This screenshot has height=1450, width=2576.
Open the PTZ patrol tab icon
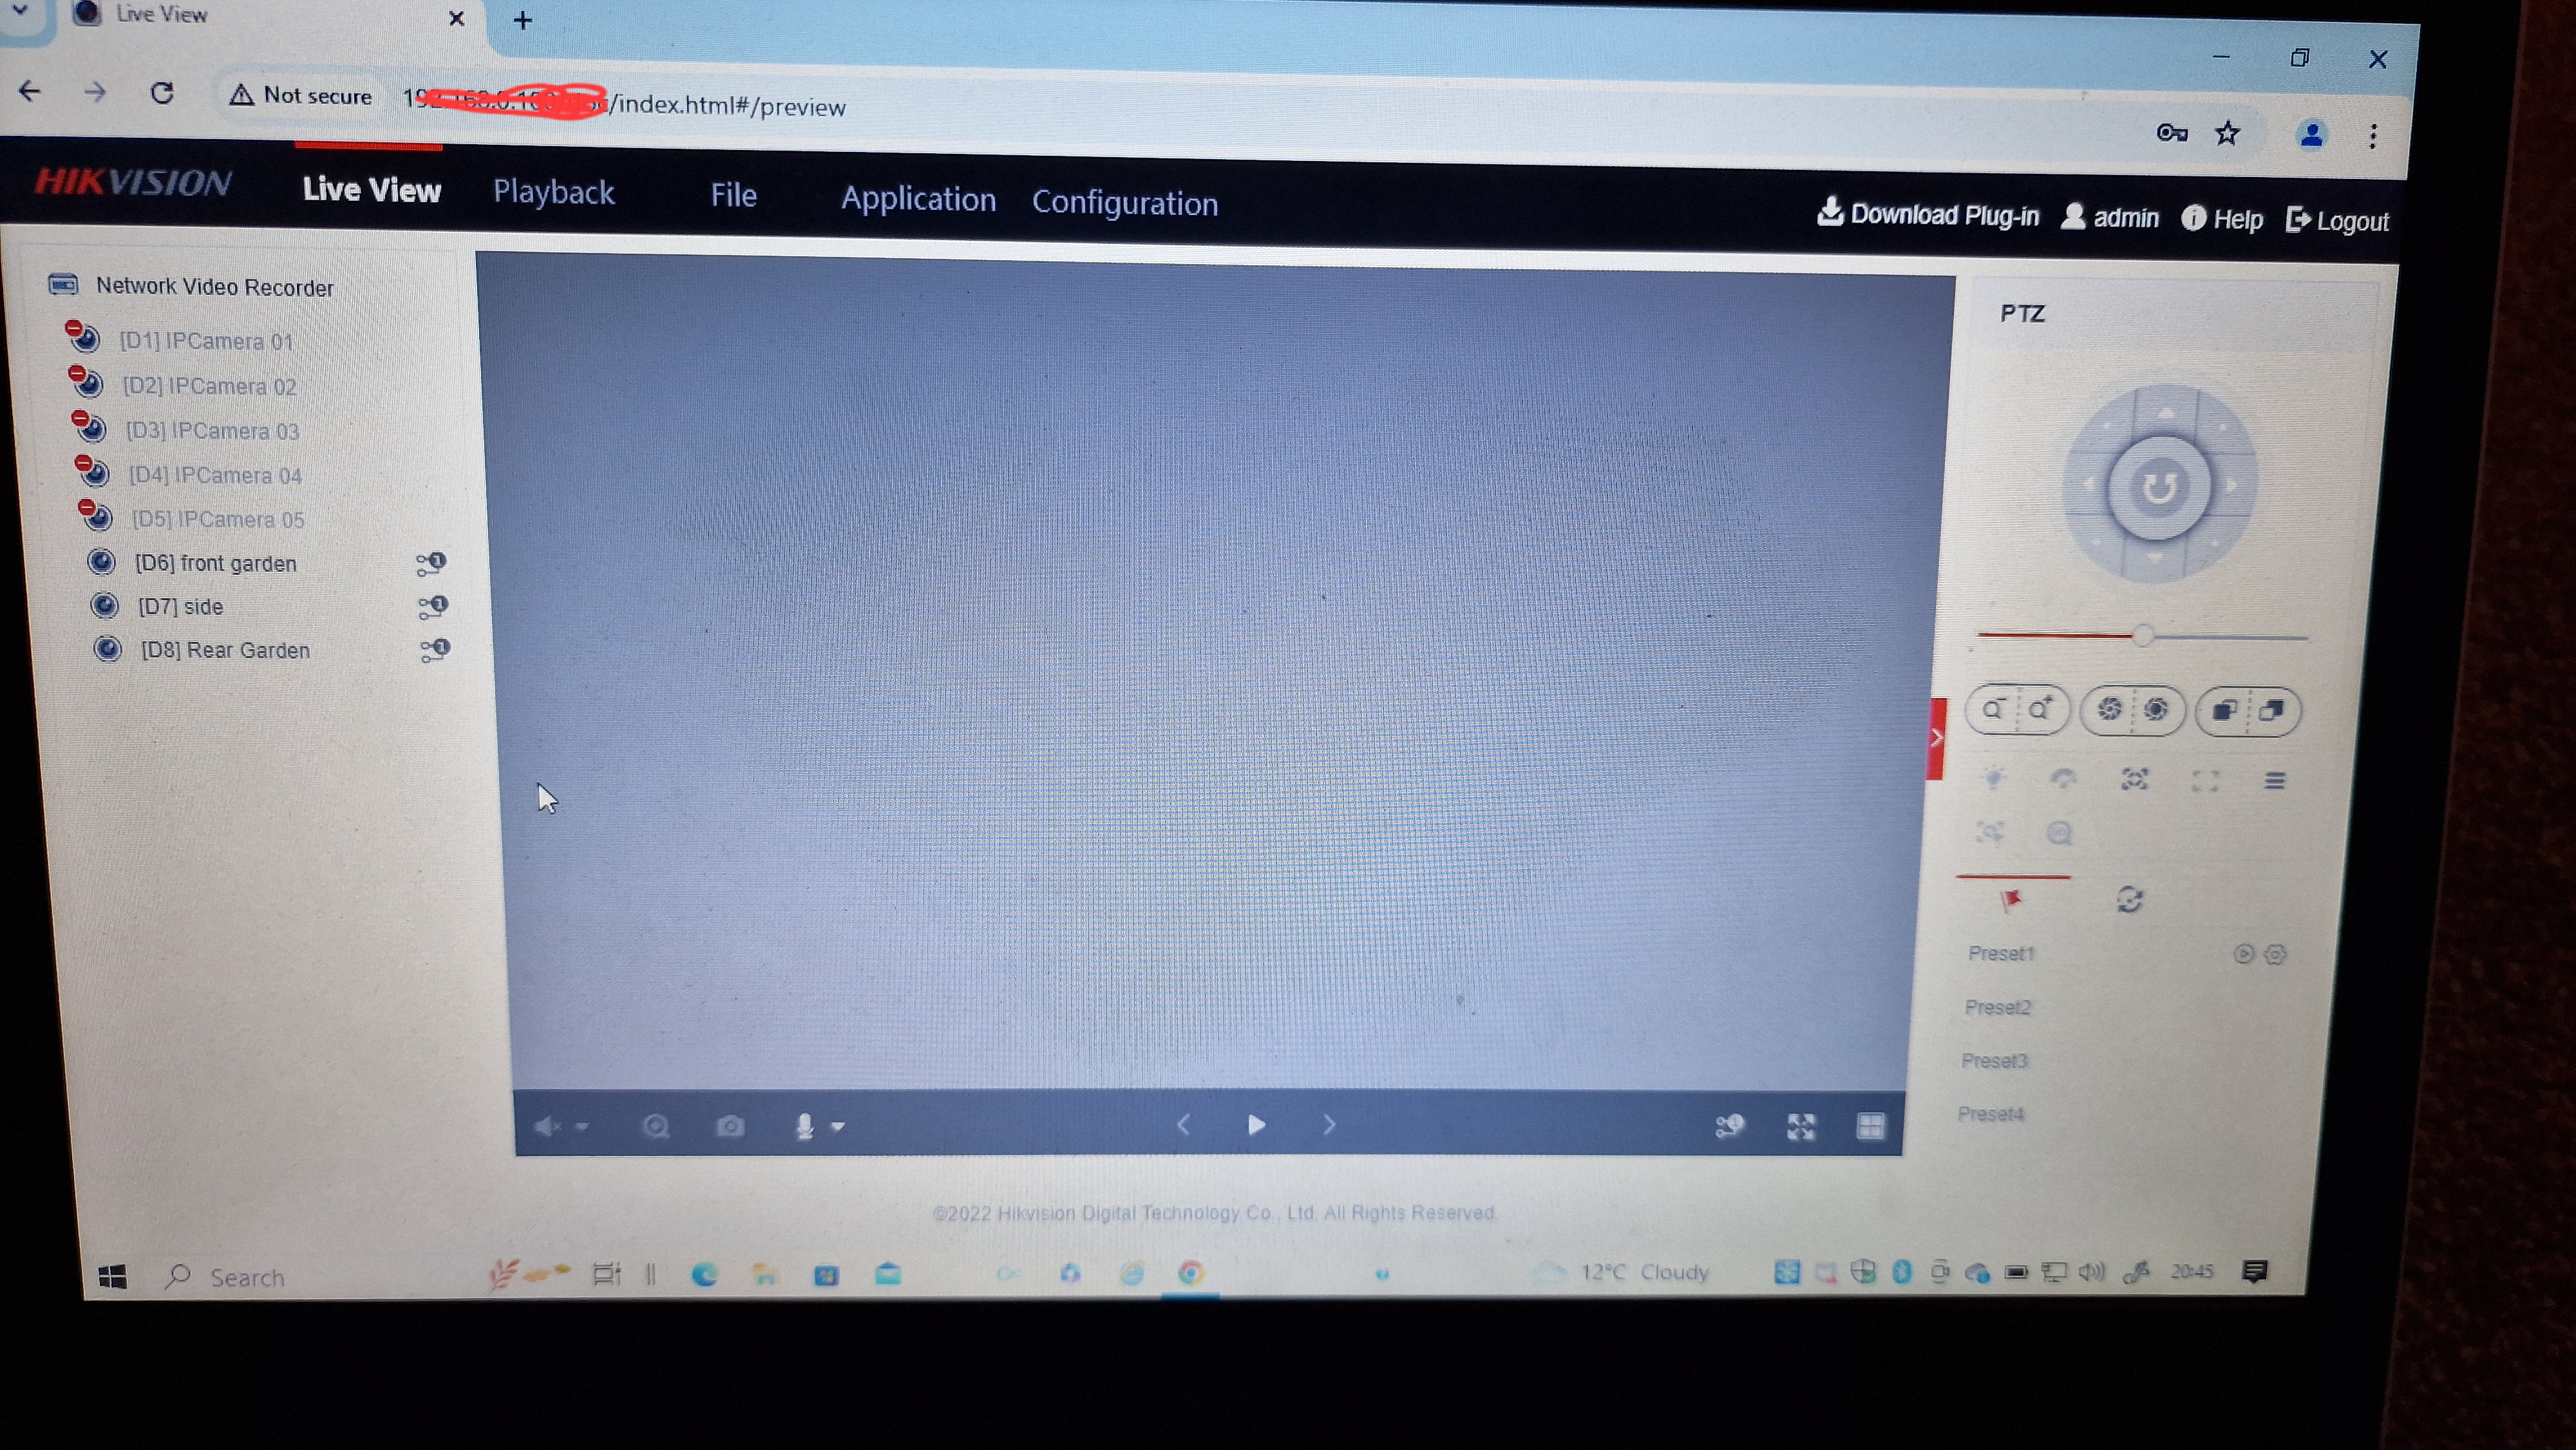pyautogui.click(x=2129, y=900)
